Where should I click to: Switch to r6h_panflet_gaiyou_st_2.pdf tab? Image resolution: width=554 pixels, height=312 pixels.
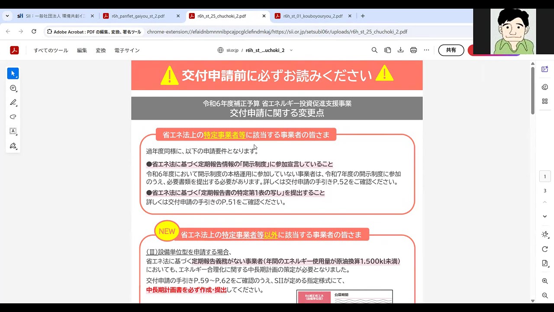tap(138, 16)
